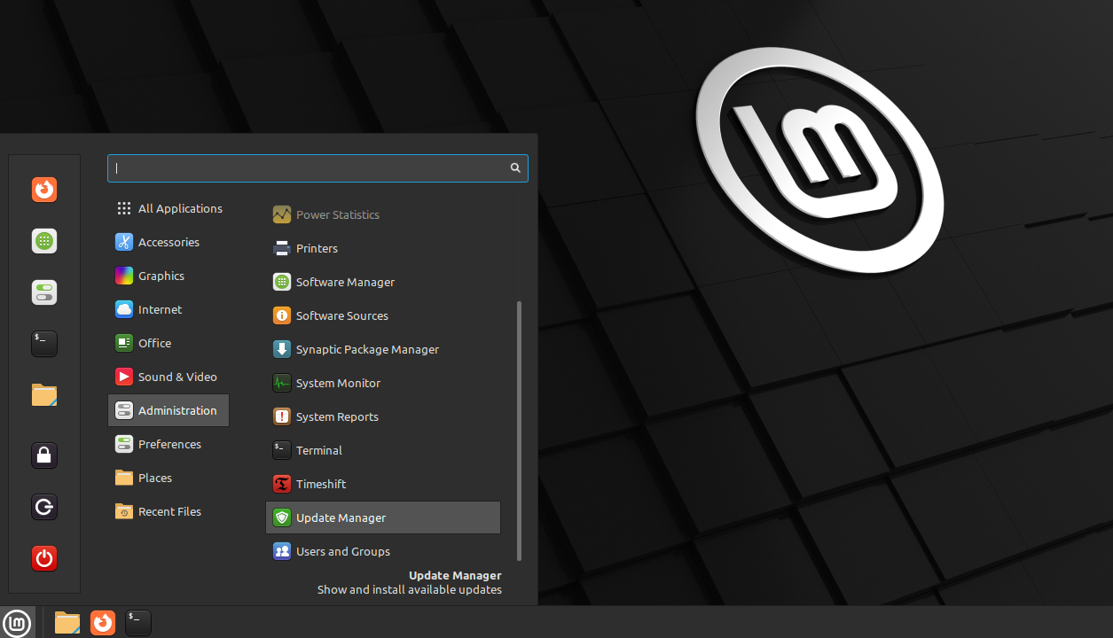Click the Log Out icon in the sidebar
Screen dimensions: 1113x638
click(x=44, y=507)
